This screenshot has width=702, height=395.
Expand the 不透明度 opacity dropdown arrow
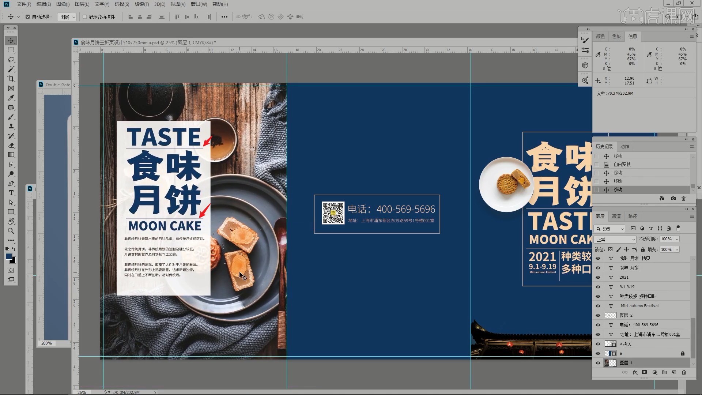[677, 239]
